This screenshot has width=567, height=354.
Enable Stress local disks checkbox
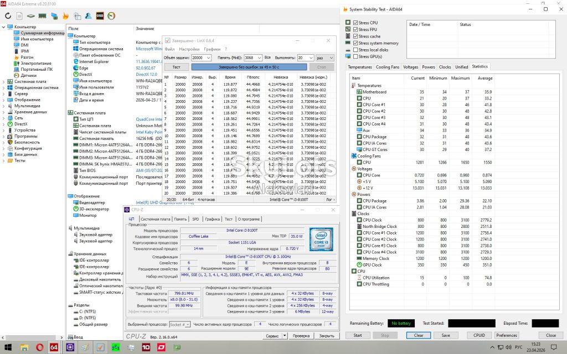pyautogui.click(x=355, y=50)
